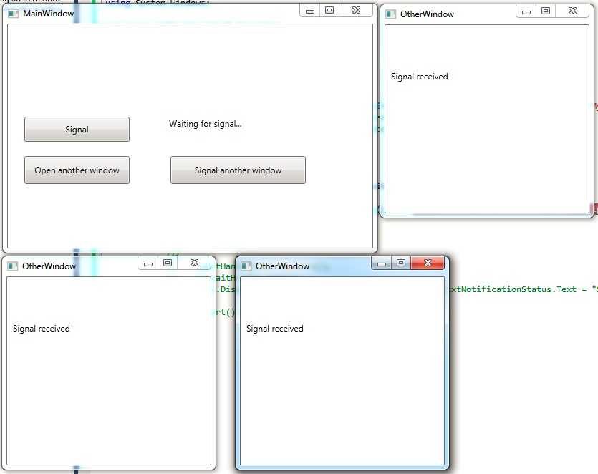
Task: Open the MainWindow system menu icon
Action: coord(12,13)
